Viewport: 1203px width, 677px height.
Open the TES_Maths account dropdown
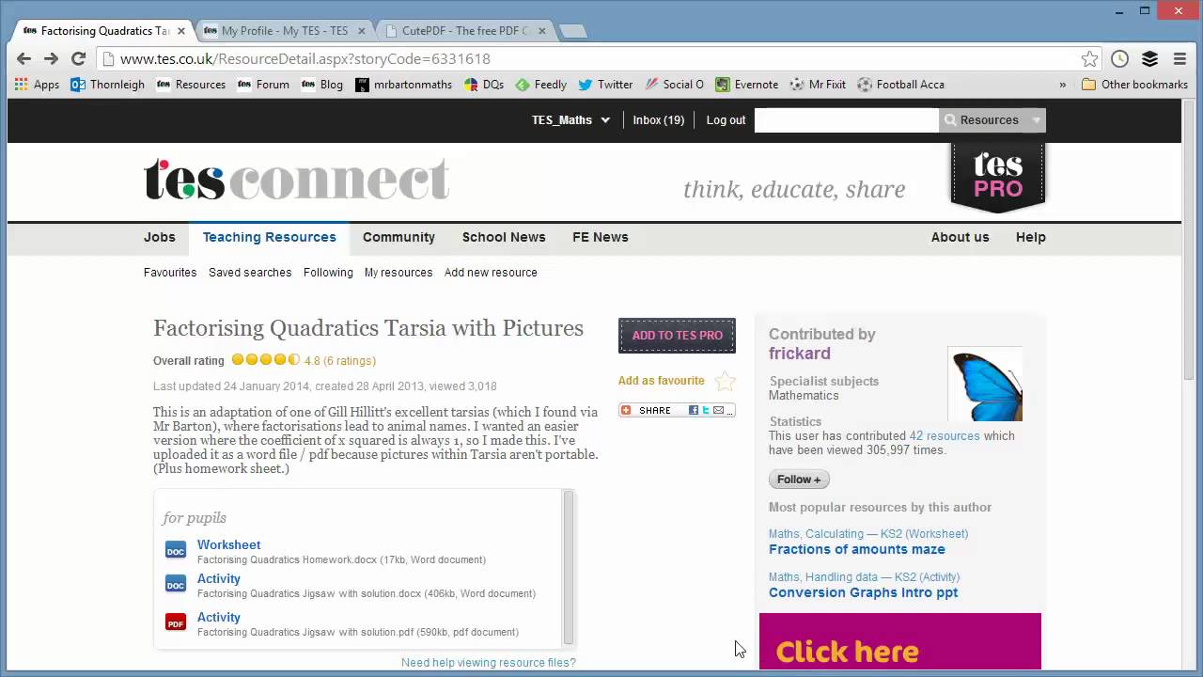click(x=570, y=120)
